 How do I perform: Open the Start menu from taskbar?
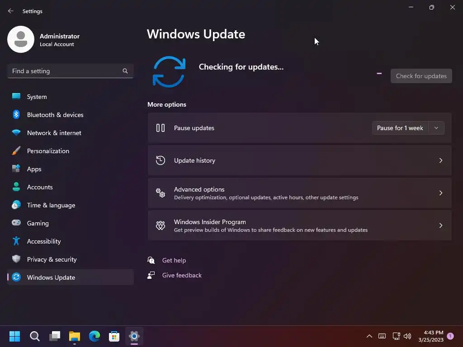(x=14, y=336)
